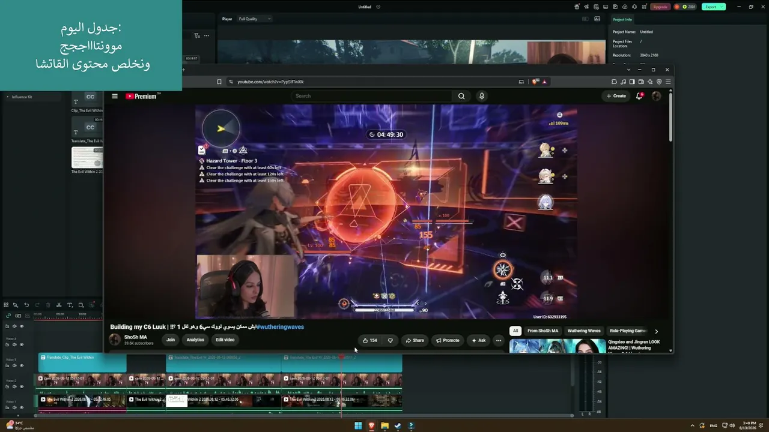The height and width of the screenshot is (432, 769).
Task: Open Steam from the taskbar
Action: pos(398,426)
